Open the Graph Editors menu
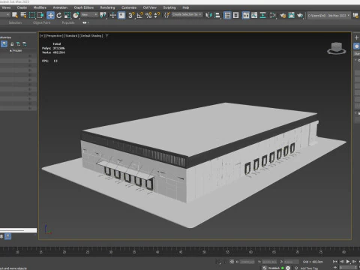 coord(84,7)
